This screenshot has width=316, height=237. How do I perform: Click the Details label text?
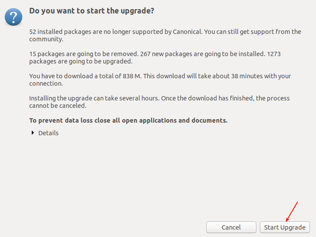(x=48, y=133)
